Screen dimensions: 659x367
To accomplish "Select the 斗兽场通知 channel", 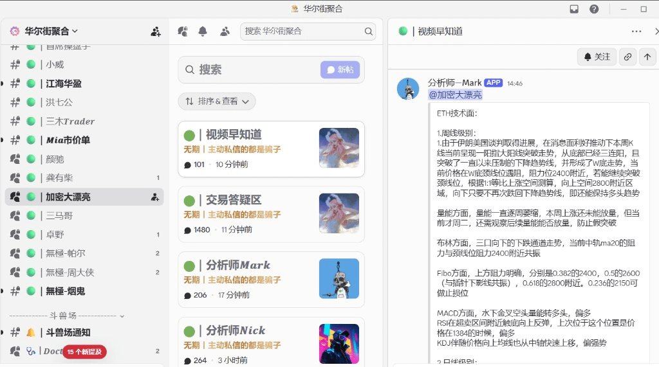I will click(68, 332).
